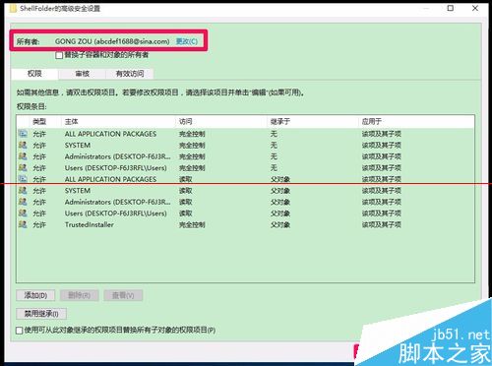This screenshot has width=492, height=366.
Task: Click the 查看(V) button
Action: click(x=123, y=295)
